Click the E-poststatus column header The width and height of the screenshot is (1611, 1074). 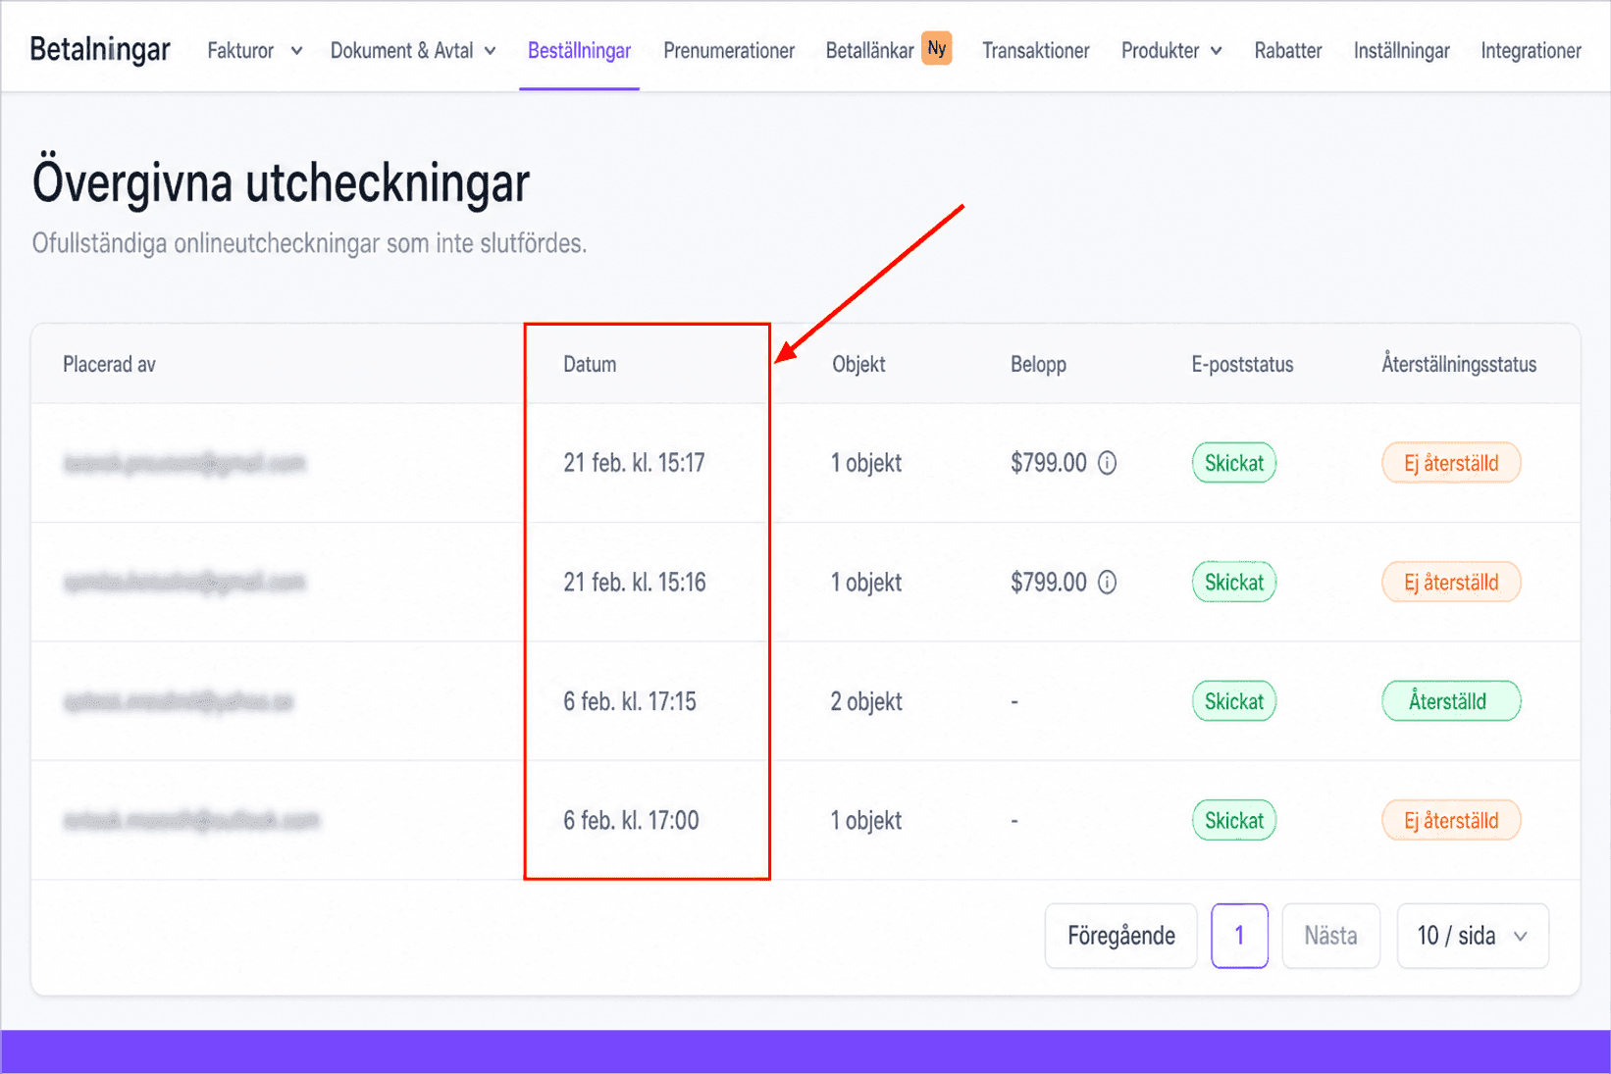point(1242,365)
